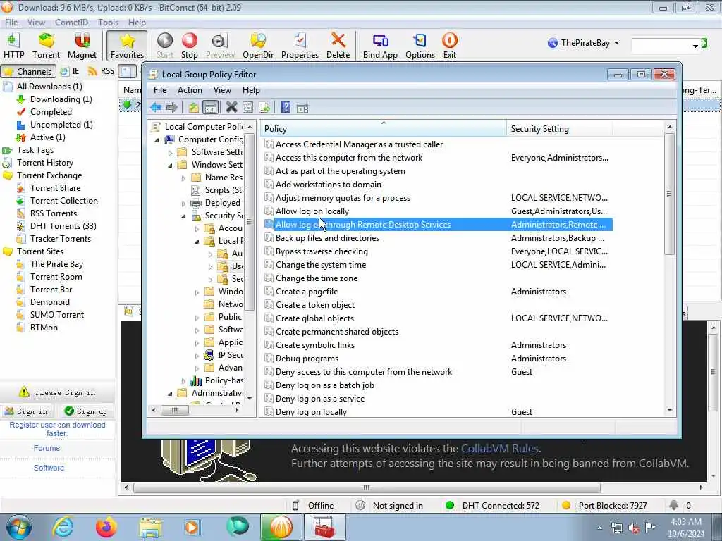Viewport: 722px width, 541px height.
Task: Collapse the Computer Configuration tree node
Action: (x=157, y=140)
